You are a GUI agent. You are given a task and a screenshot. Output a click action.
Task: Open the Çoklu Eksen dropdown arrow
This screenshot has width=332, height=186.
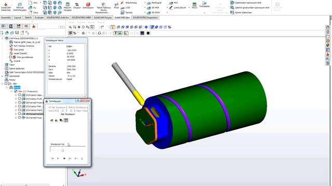click(189, 8)
